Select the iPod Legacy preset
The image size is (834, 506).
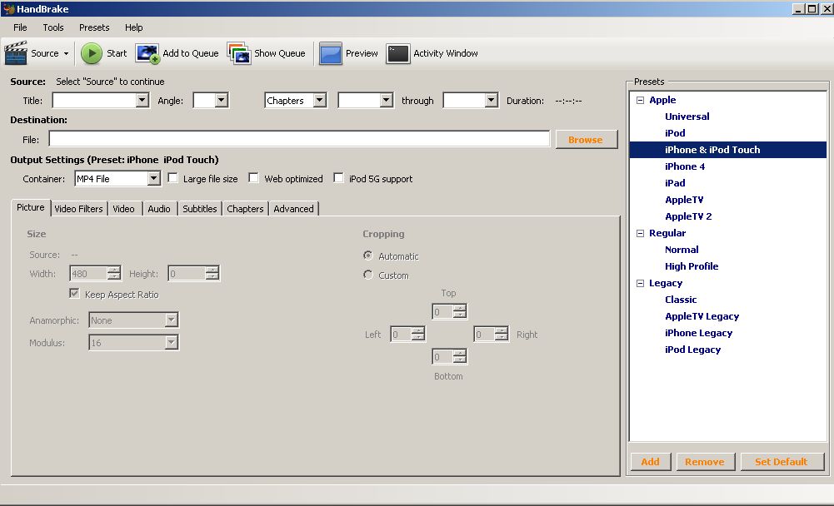[x=693, y=350]
